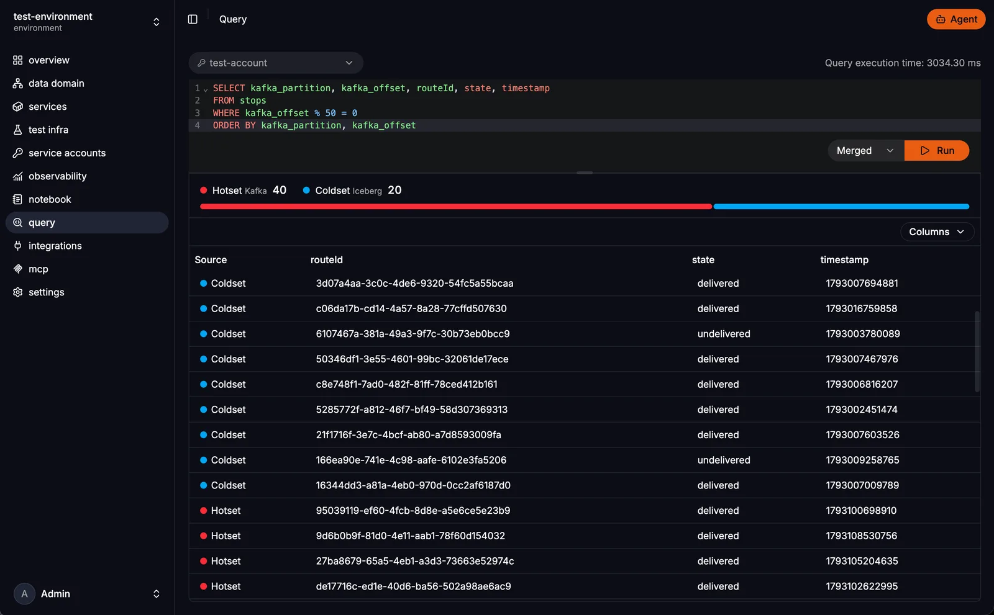Click timestamp 1793105204635

[862, 561]
